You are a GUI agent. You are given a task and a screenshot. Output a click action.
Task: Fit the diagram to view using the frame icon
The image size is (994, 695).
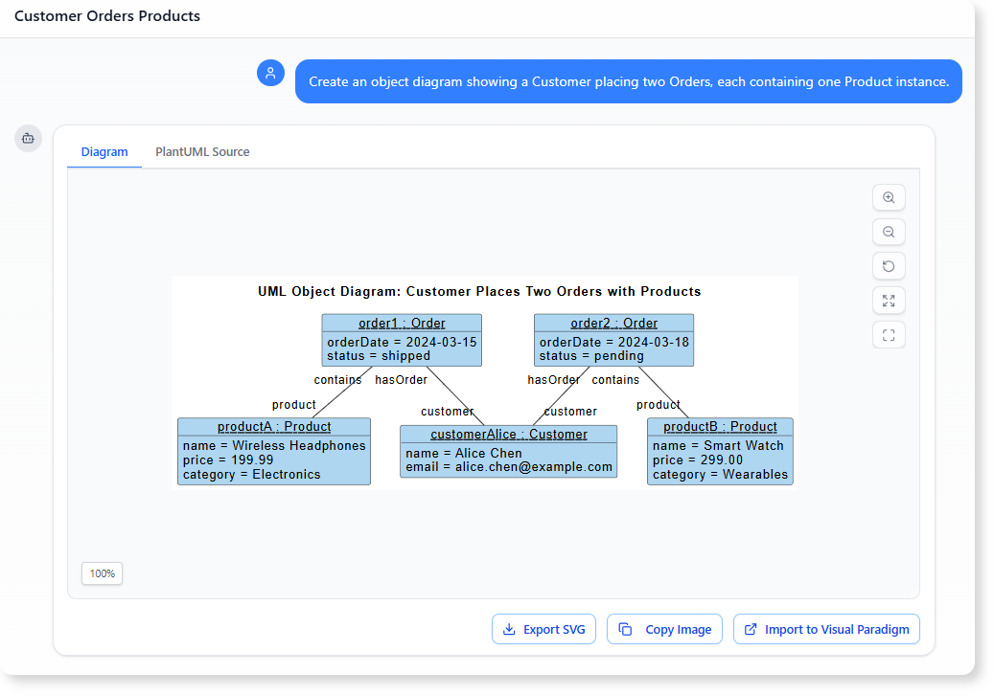[x=889, y=335]
